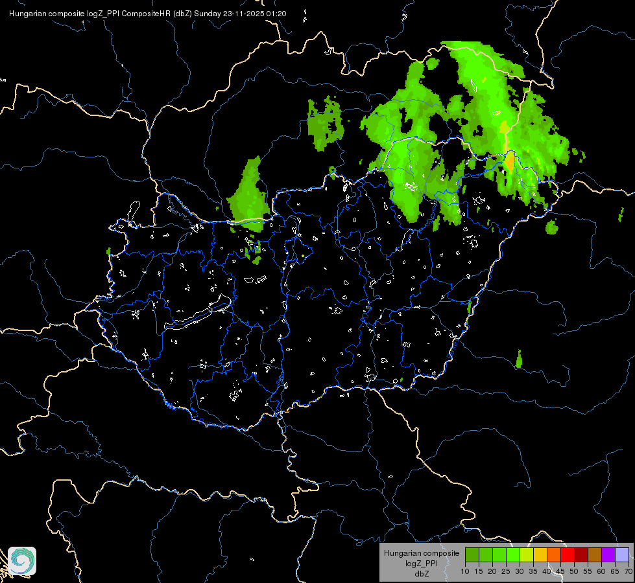Click the yellow 35-40 dBZ swatch

[x=540, y=554]
